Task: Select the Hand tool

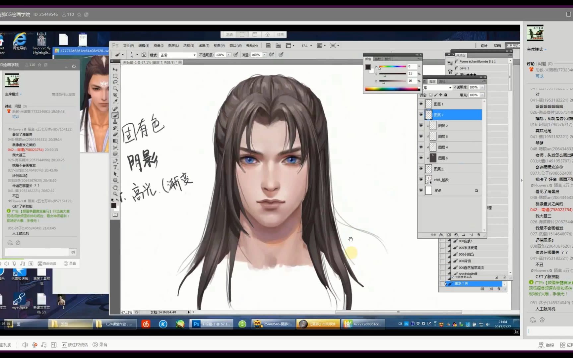Action: [115, 188]
